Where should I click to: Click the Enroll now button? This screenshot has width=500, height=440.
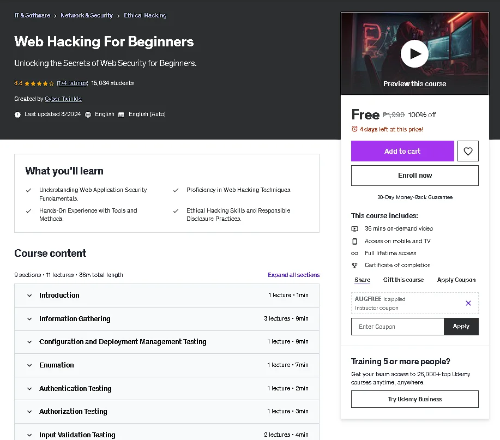414,176
